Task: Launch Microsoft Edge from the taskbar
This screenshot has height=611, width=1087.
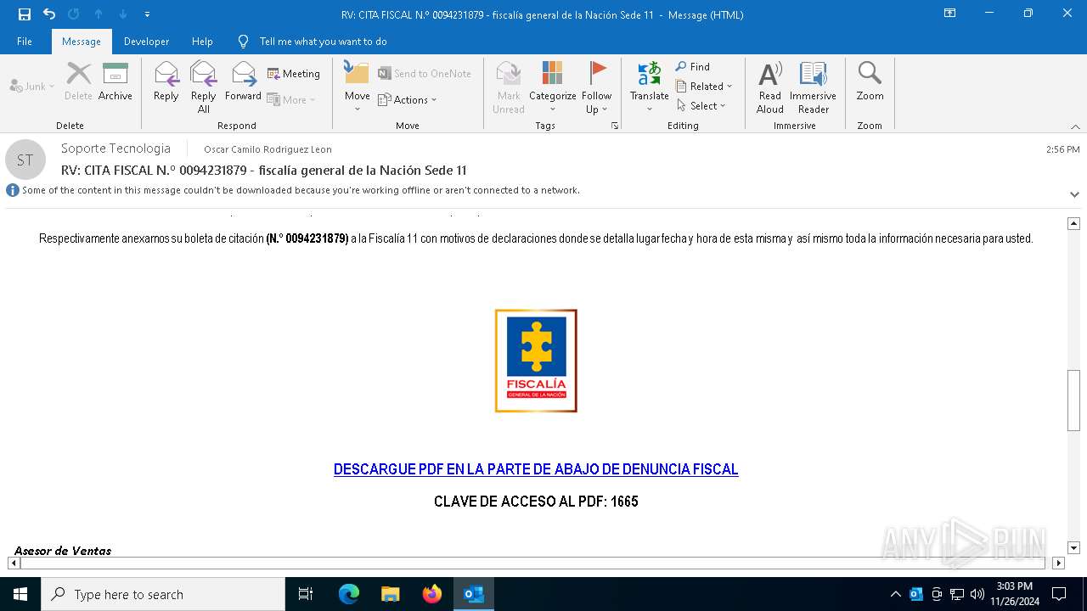Action: (x=349, y=594)
